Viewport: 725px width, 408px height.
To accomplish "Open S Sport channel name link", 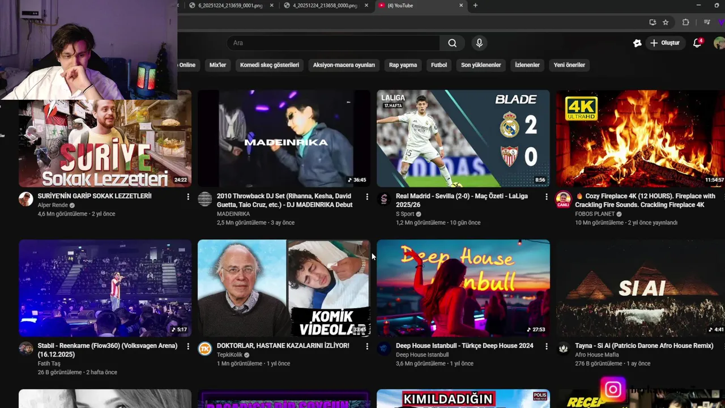I will [x=405, y=214].
